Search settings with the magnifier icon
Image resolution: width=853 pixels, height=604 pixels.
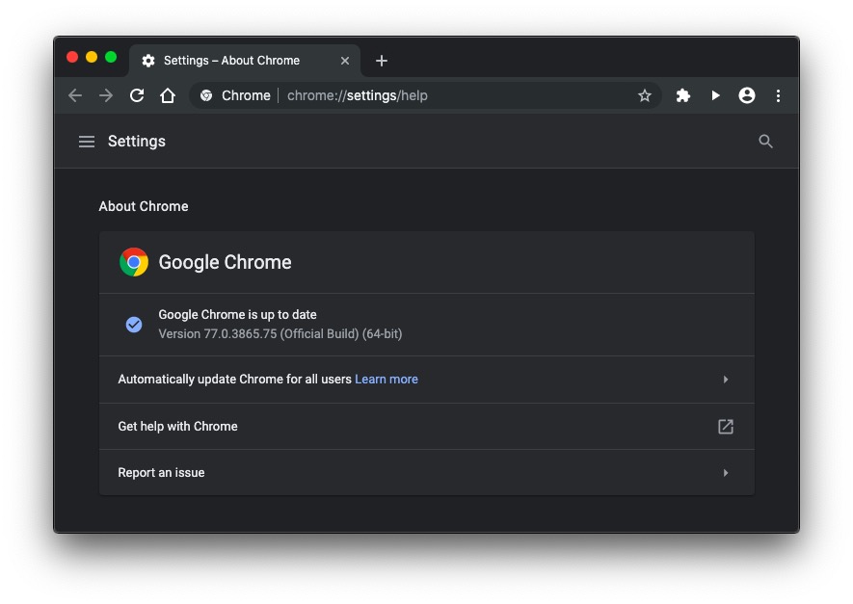[x=766, y=142]
